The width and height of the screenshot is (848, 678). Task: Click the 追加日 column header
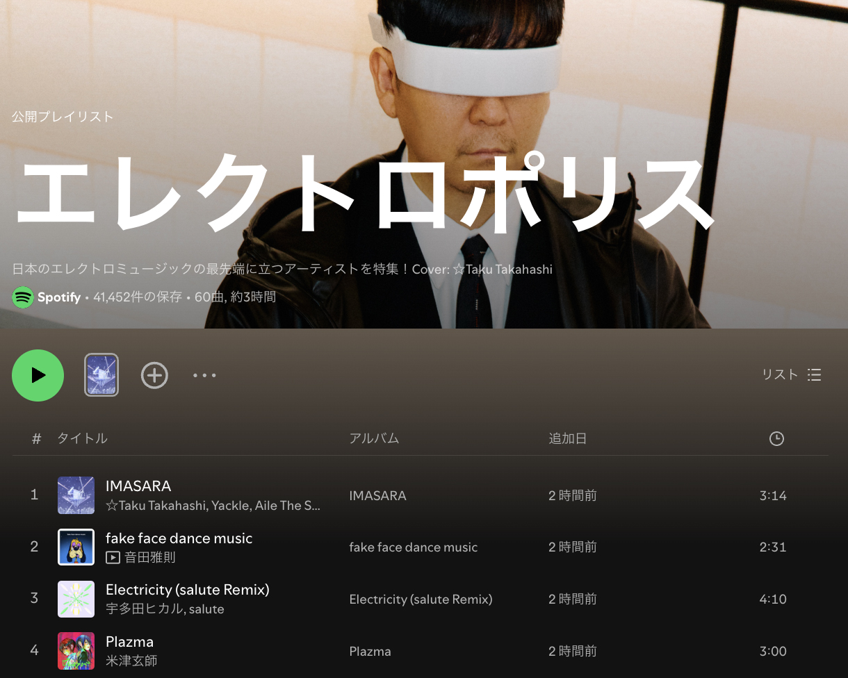tap(567, 438)
